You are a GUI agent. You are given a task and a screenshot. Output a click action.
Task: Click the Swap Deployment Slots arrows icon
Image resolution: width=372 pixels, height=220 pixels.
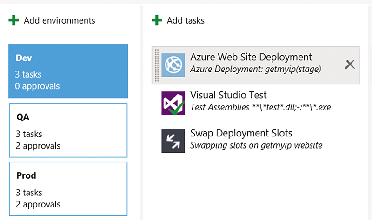173,141
